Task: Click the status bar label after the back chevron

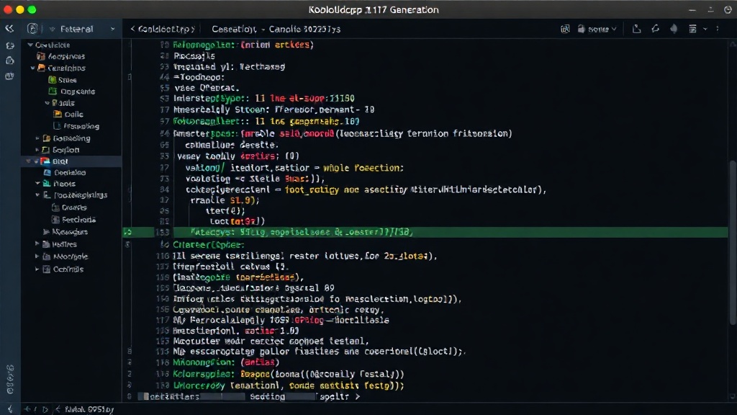Action: click(89, 409)
